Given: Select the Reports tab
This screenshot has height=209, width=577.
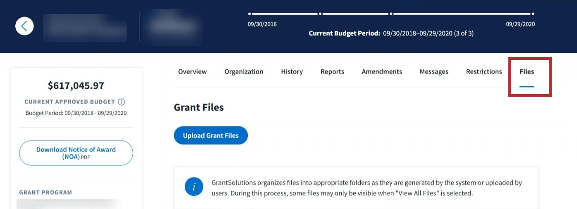Looking at the screenshot, I should [332, 71].
